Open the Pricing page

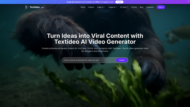pos(134,7)
